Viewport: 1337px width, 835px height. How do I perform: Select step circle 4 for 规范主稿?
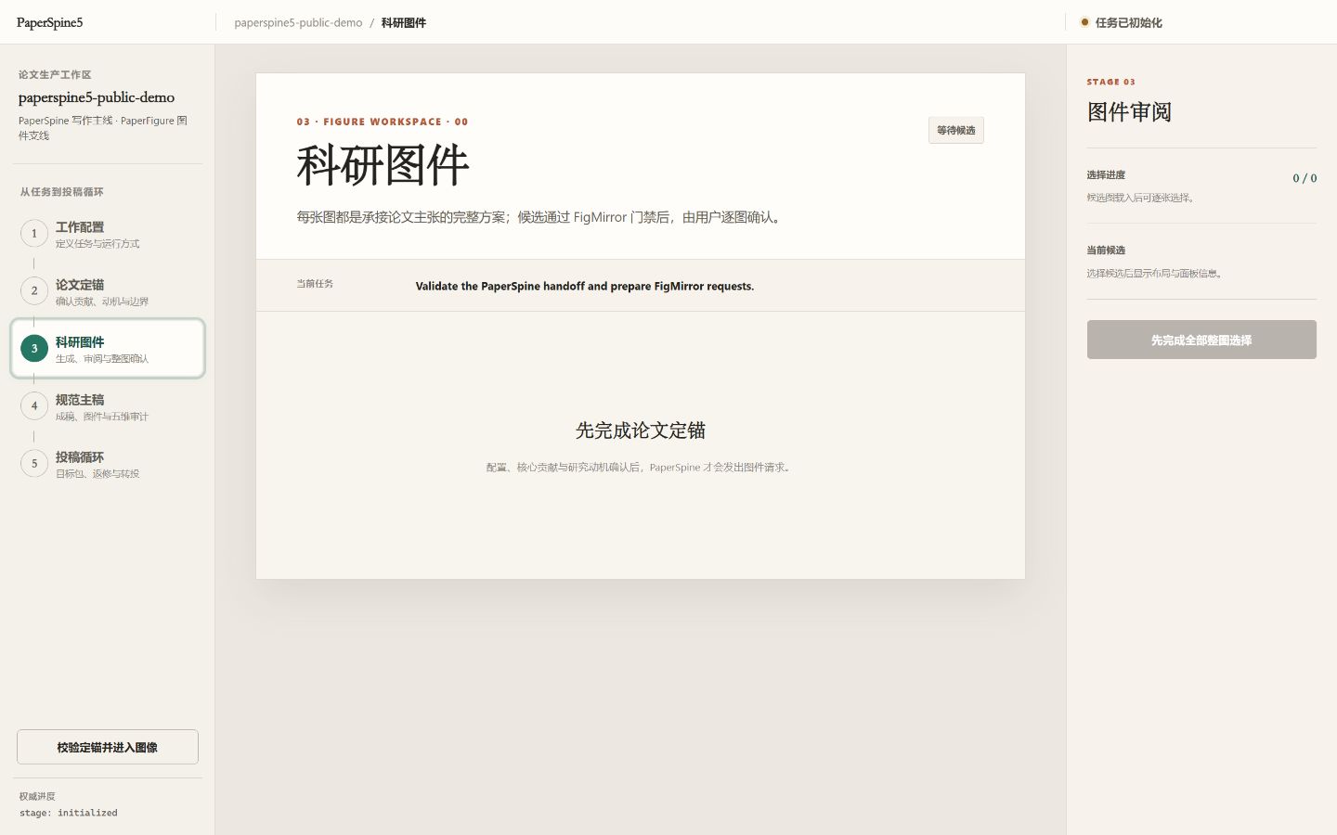coord(34,406)
